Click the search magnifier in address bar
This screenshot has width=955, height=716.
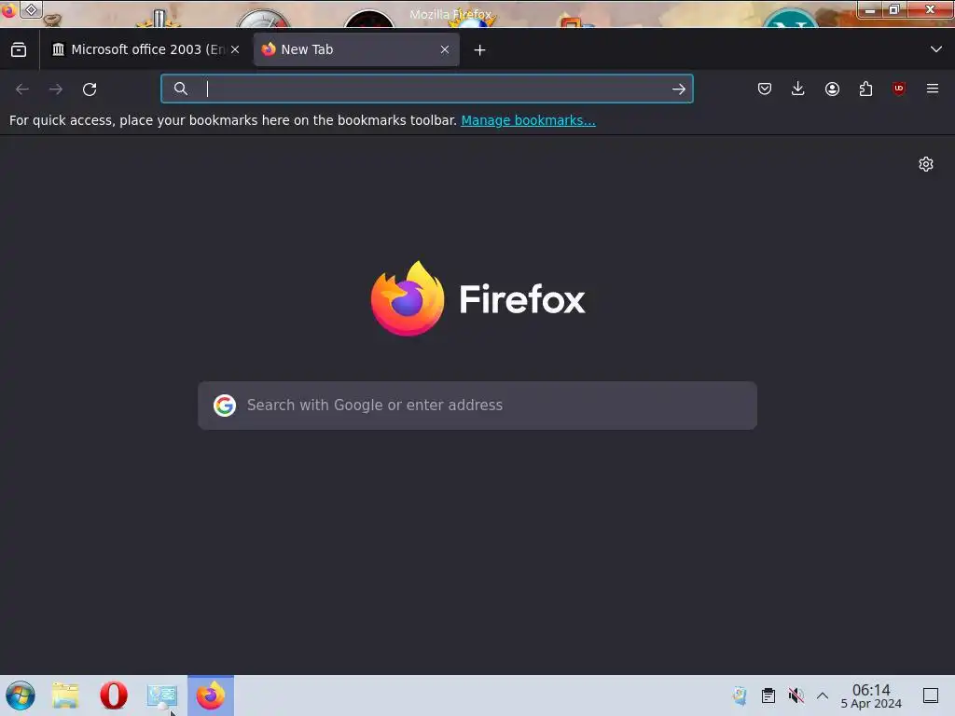point(180,89)
